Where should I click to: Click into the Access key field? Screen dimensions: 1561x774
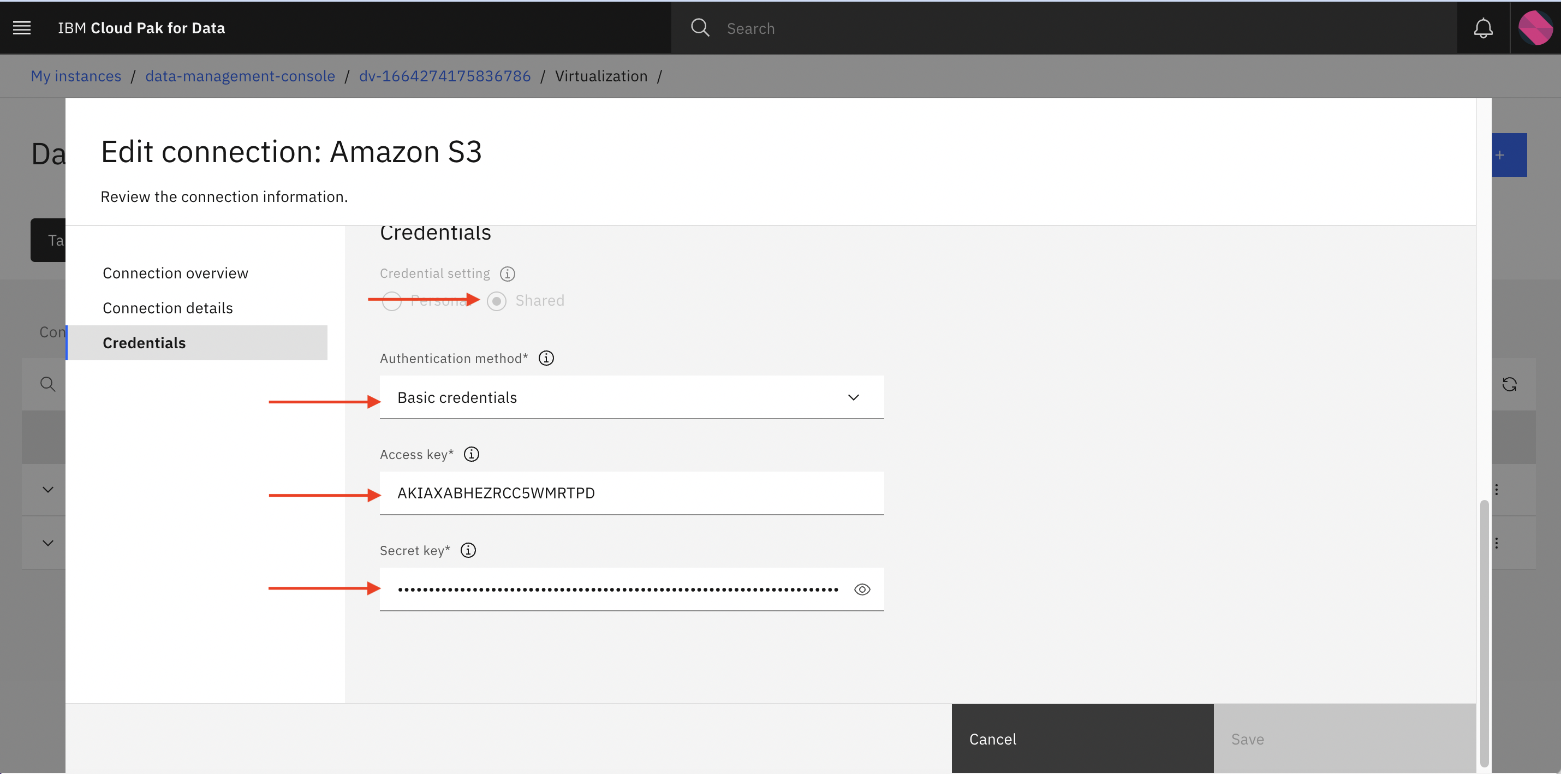click(x=631, y=493)
